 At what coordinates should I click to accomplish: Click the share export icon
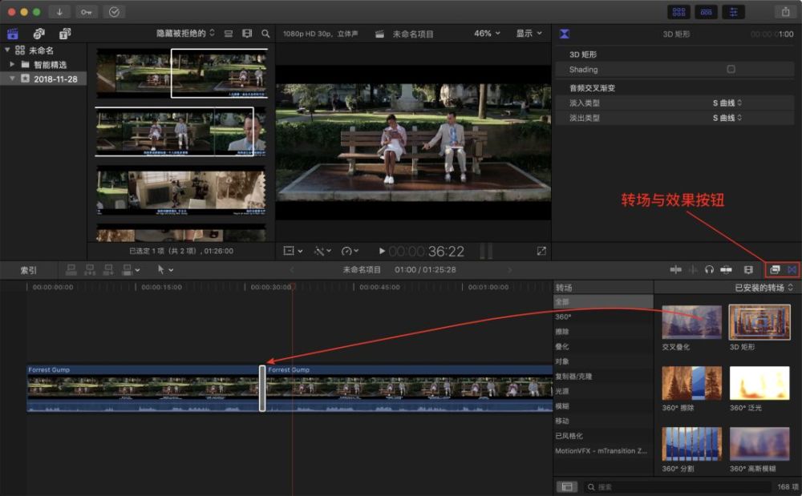[x=786, y=12]
